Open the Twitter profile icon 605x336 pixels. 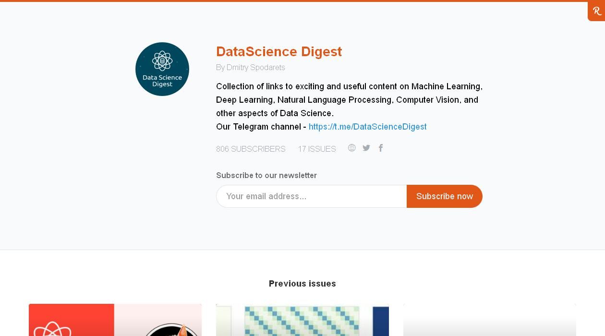[x=366, y=148]
